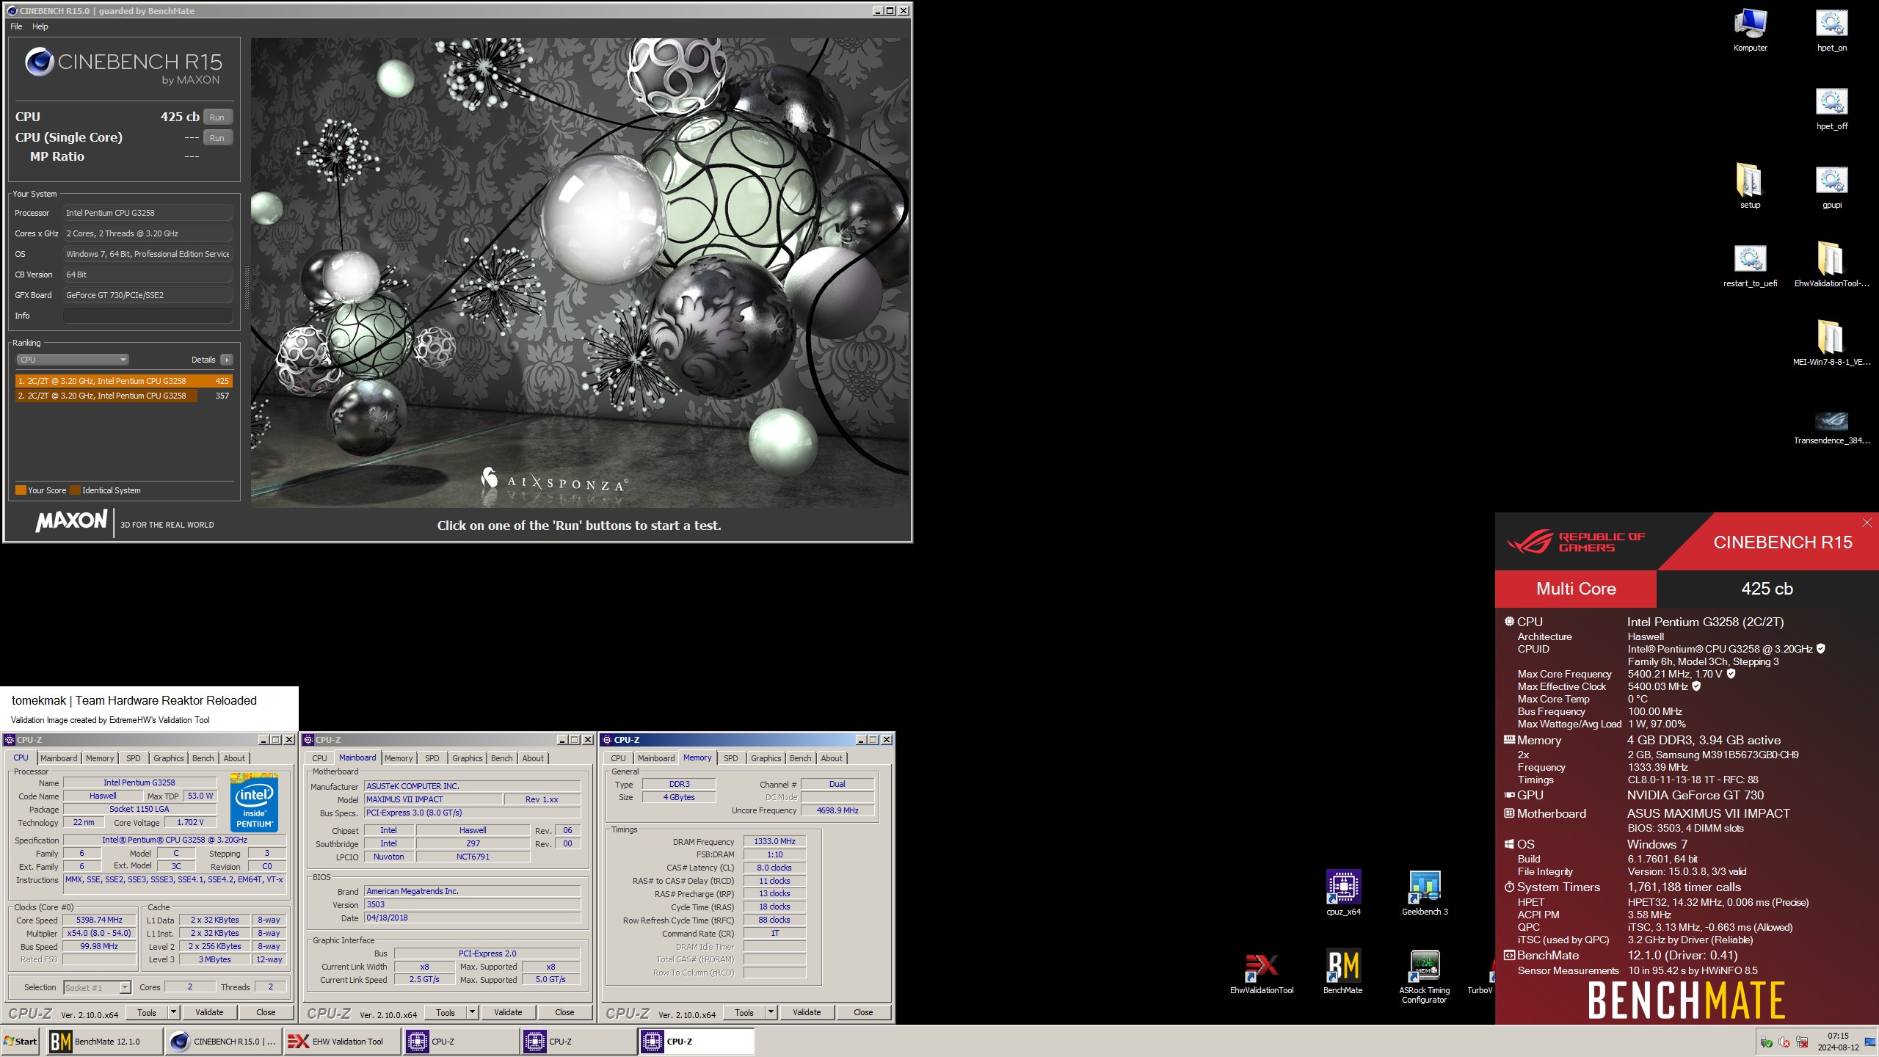Switch to the second CPU-Z taskbar item
Screen dimensions: 1879x1057
click(x=578, y=1042)
